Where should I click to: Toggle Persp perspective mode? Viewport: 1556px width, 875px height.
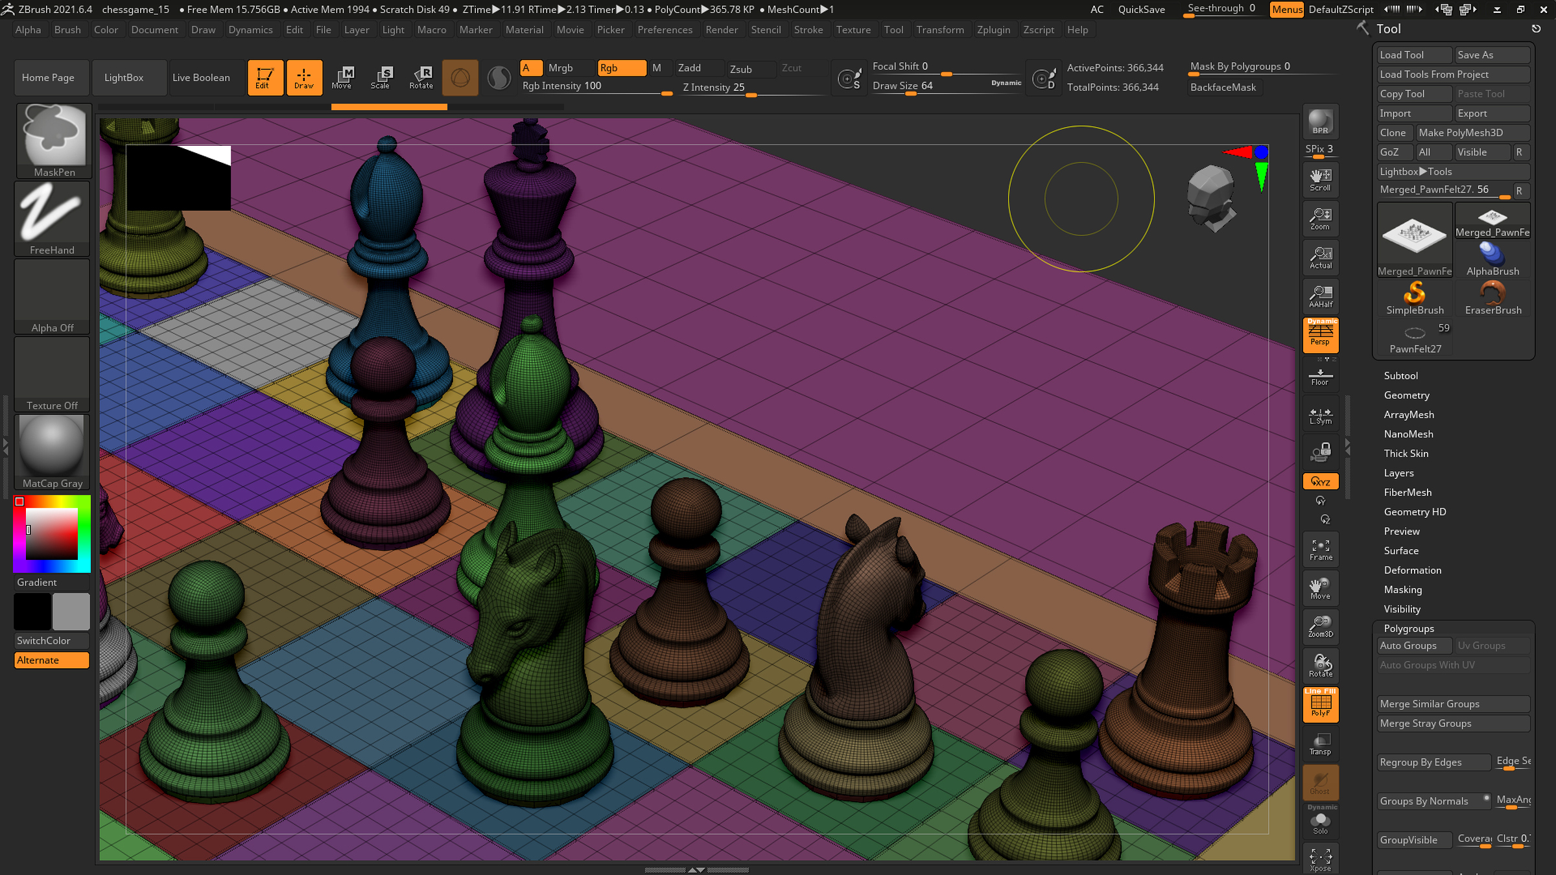pyautogui.click(x=1320, y=335)
